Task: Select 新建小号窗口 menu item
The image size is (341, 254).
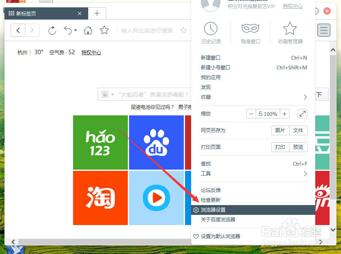Action: pos(254,68)
